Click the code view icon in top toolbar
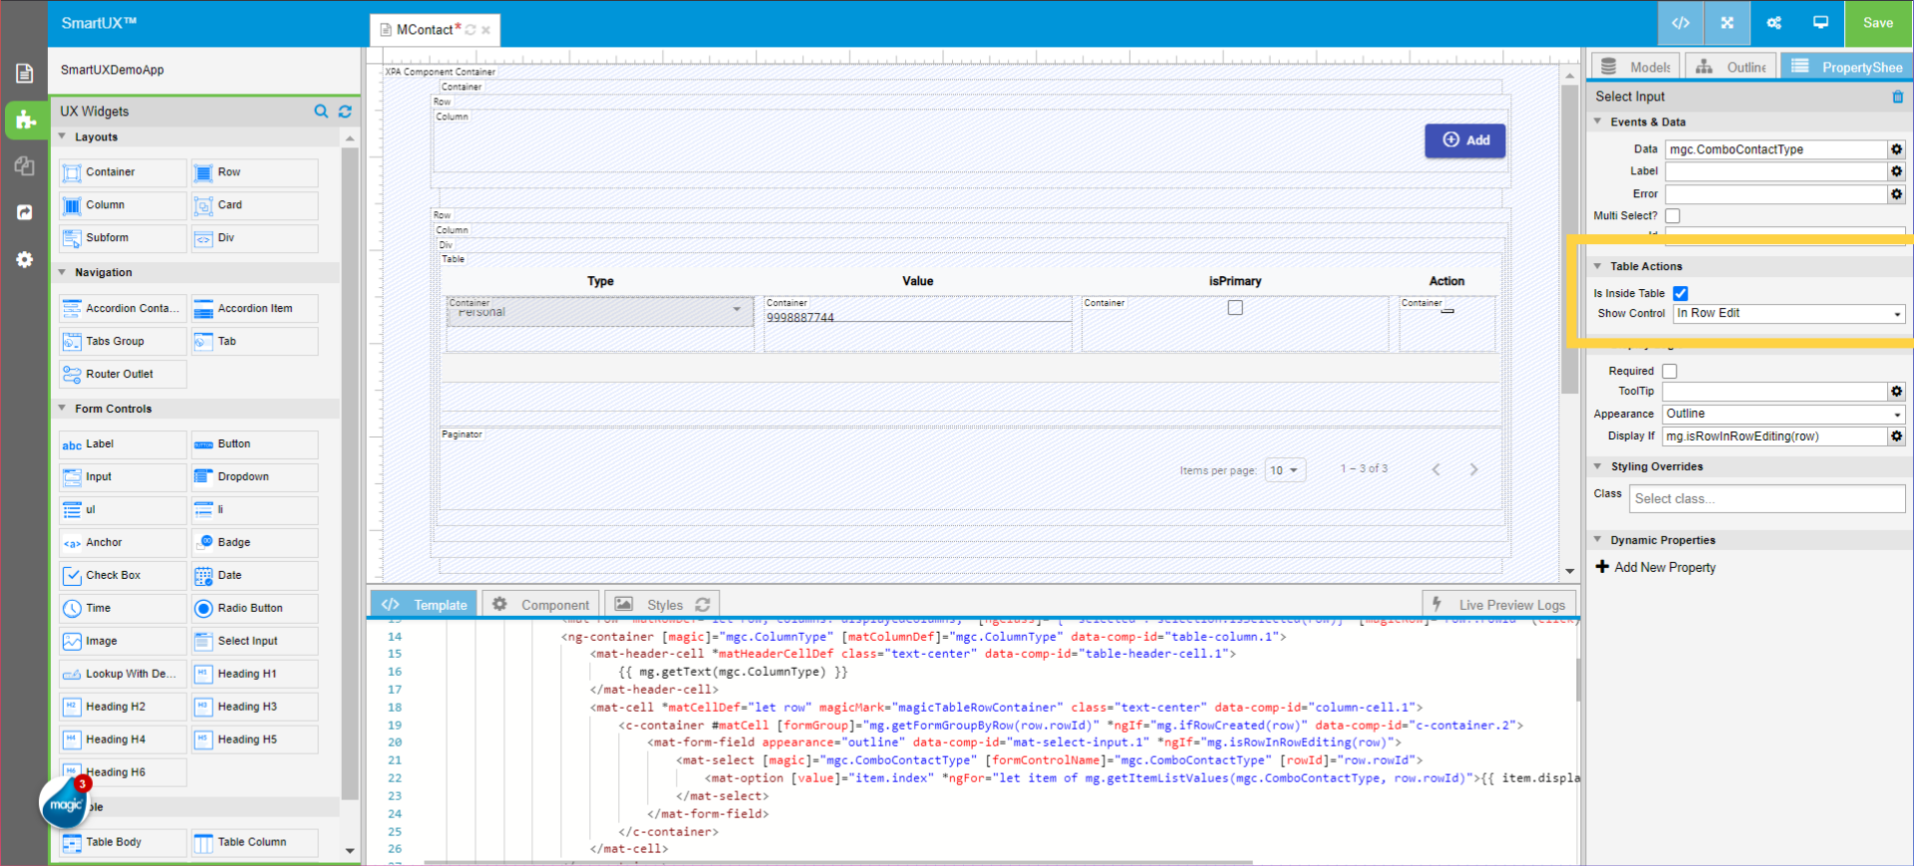1914x866 pixels. click(x=1680, y=23)
